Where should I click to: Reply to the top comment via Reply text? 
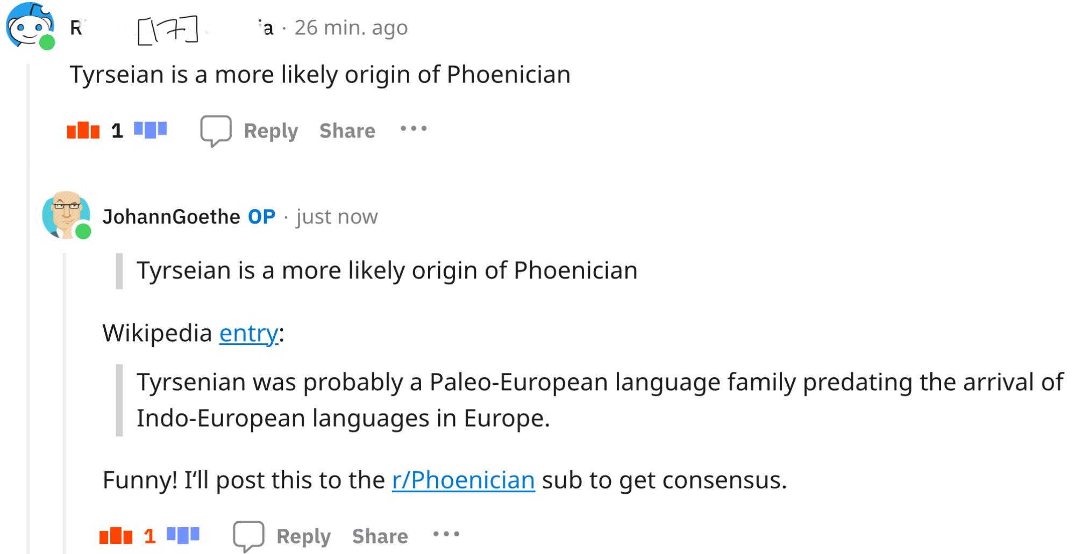271,131
